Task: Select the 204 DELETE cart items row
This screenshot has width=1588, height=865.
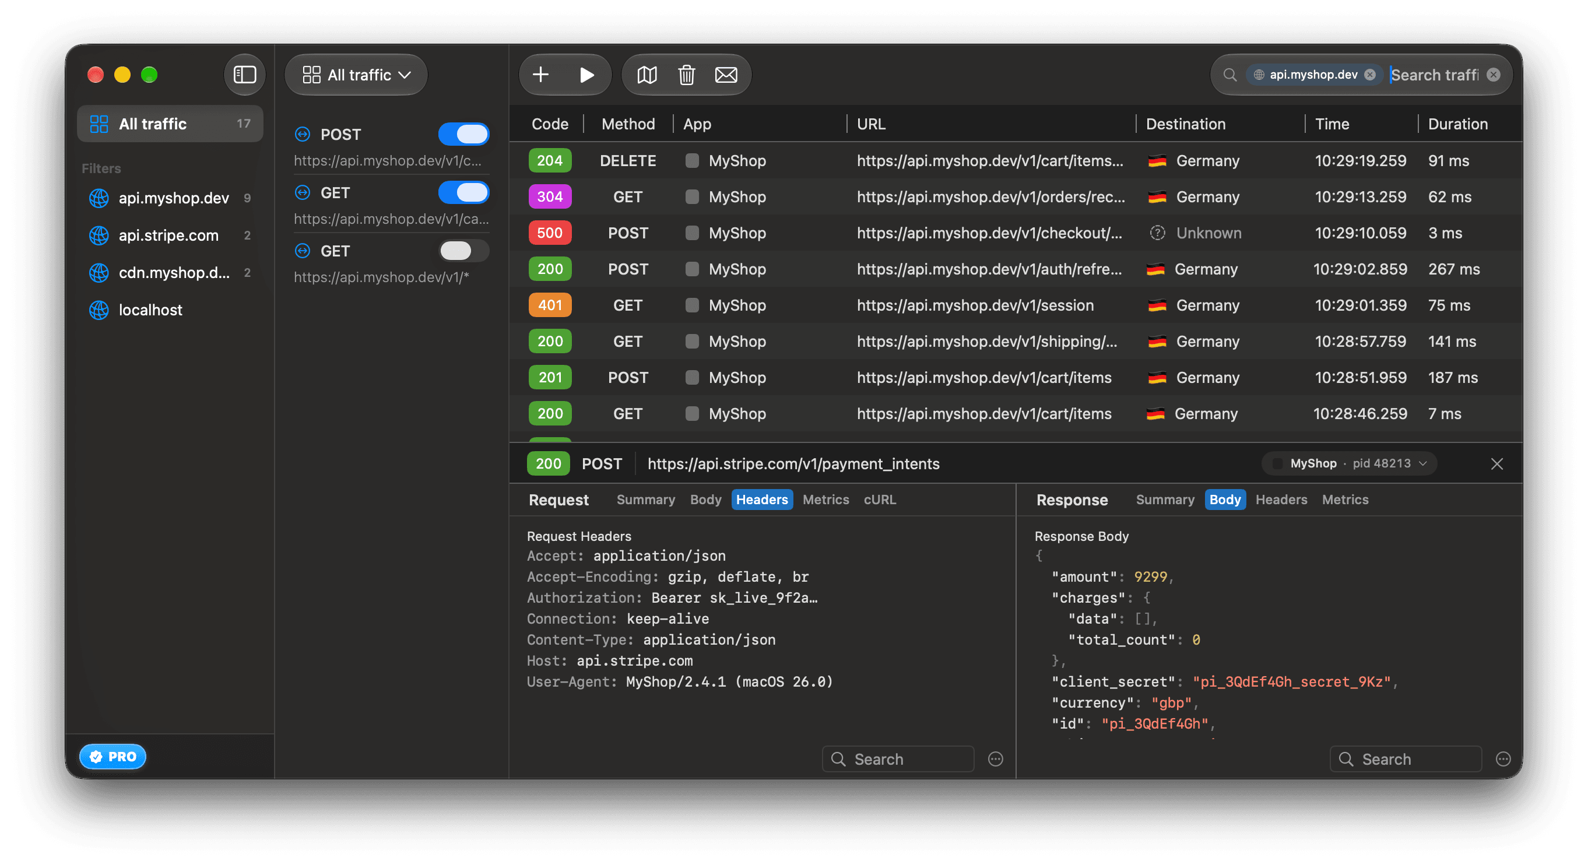Action: pyautogui.click(x=1016, y=161)
